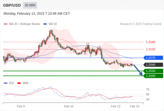Screen dimensions: 164x111
Task: Click the MA 20 + Bollinger Bands legend label
Action: pyautogui.click(x=24, y=24)
